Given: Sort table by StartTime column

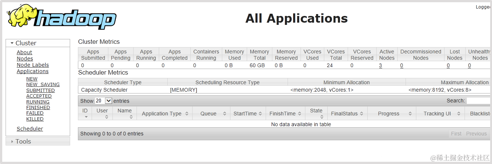Looking at the screenshot, I should point(248,114).
